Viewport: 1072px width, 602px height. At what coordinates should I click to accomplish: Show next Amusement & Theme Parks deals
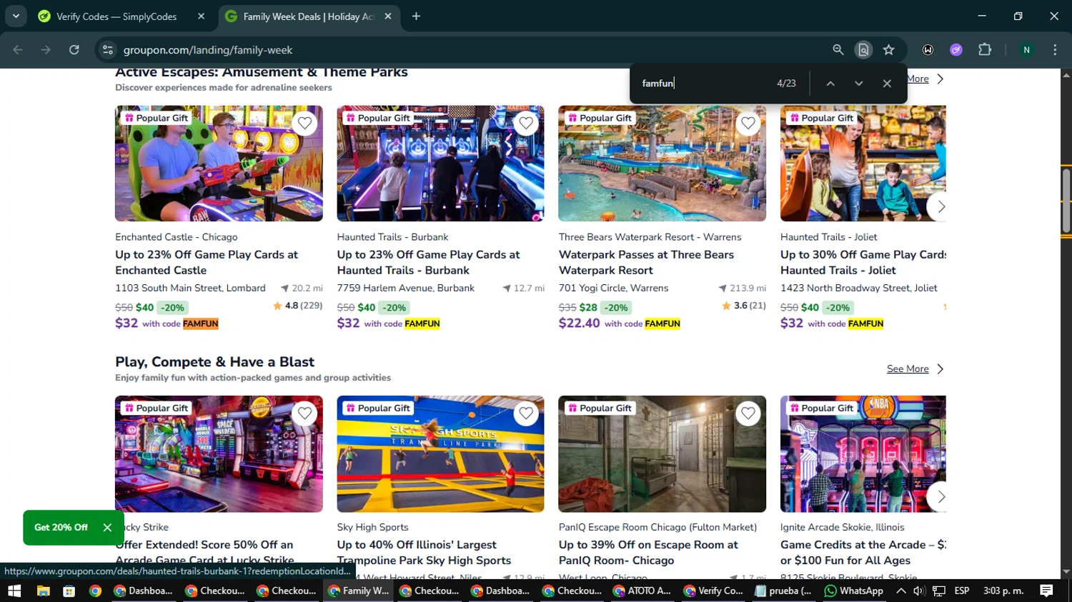[941, 207]
